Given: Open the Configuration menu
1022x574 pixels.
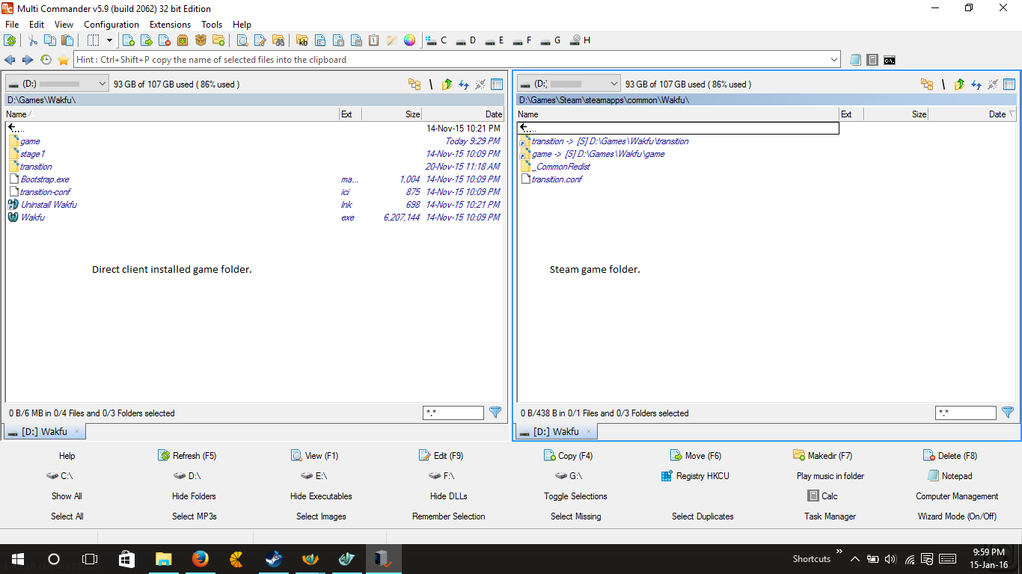Looking at the screenshot, I should (111, 25).
